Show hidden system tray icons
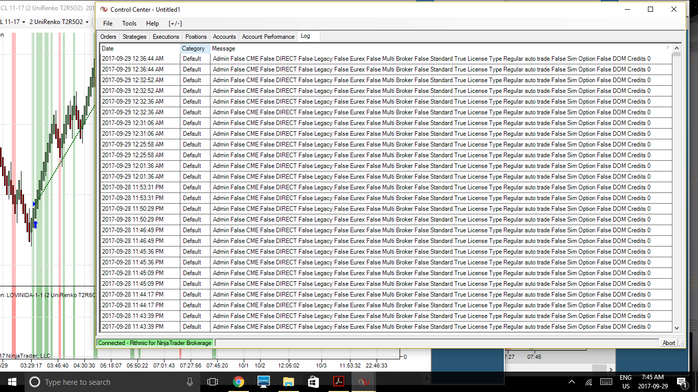The image size is (698, 392). [x=572, y=382]
